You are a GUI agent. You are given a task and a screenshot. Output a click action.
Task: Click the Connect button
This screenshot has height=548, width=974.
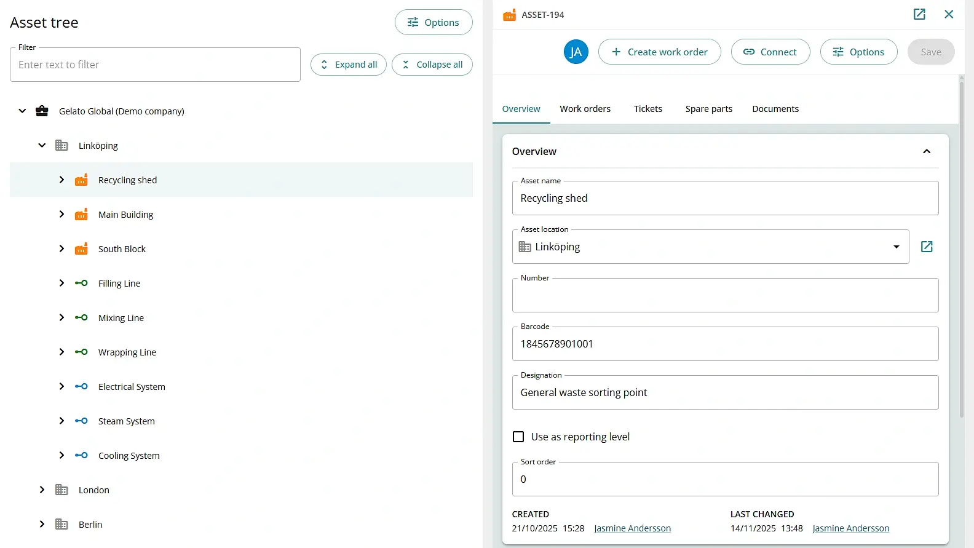(x=770, y=52)
